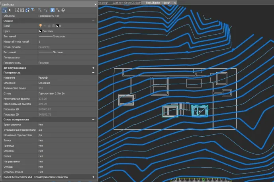Toggle the layer lightbulb visibility icon

40,25
